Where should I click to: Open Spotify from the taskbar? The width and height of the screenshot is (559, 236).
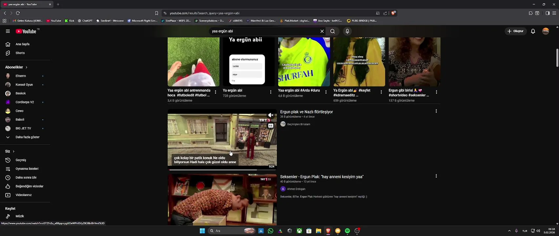[x=347, y=231]
